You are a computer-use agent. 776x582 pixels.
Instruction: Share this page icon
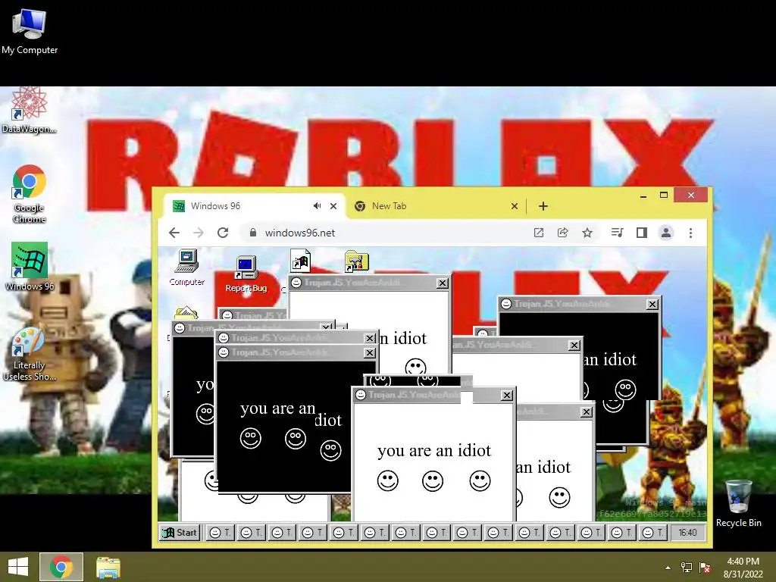click(x=563, y=233)
